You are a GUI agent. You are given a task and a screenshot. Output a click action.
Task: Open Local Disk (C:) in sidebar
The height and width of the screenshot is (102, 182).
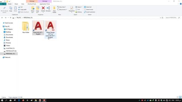pos(10,48)
